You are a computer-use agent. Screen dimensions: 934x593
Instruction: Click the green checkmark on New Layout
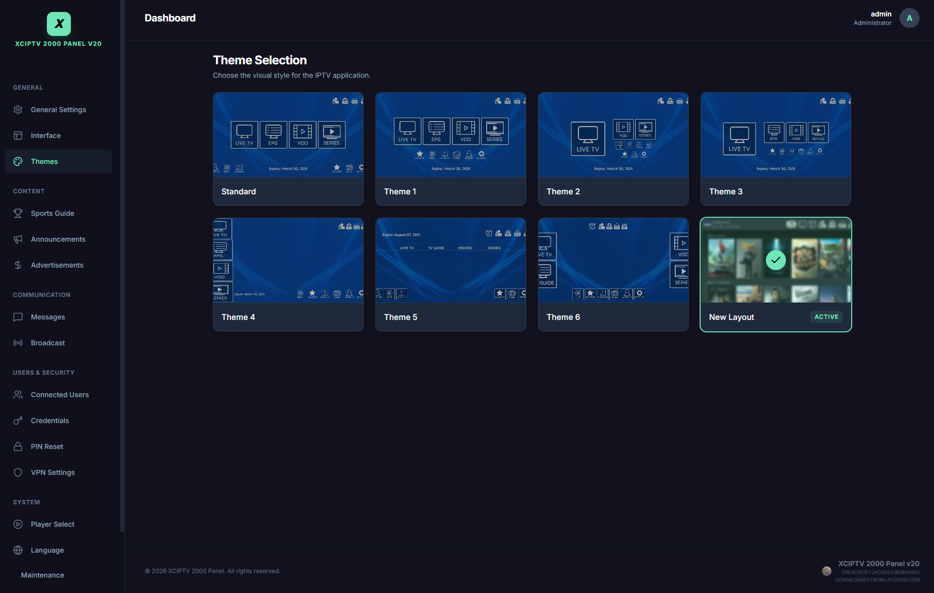[x=775, y=260]
